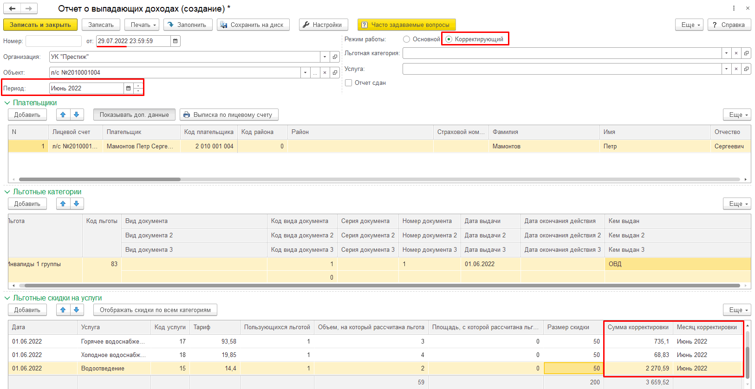Open calendar icon in Период field
The width and height of the screenshot is (755, 389).
click(x=128, y=89)
